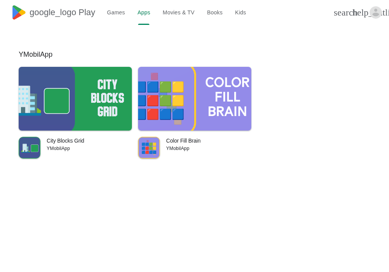Switch to the Kids tab
Viewport: 389px width, 272px height.
[240, 12]
